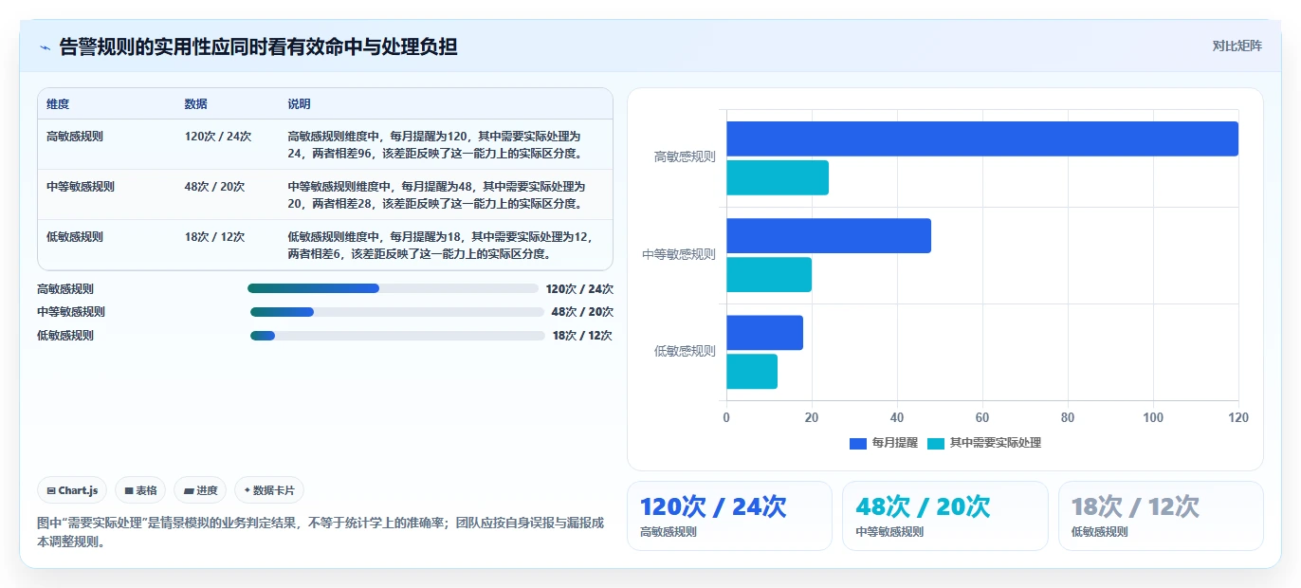The width and height of the screenshot is (1301, 588).
Task: Click the 中等敏感规则 progress bar
Action: 397,312
